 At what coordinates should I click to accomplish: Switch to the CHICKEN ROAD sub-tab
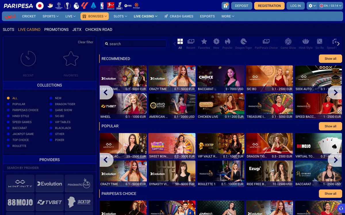click(99, 30)
